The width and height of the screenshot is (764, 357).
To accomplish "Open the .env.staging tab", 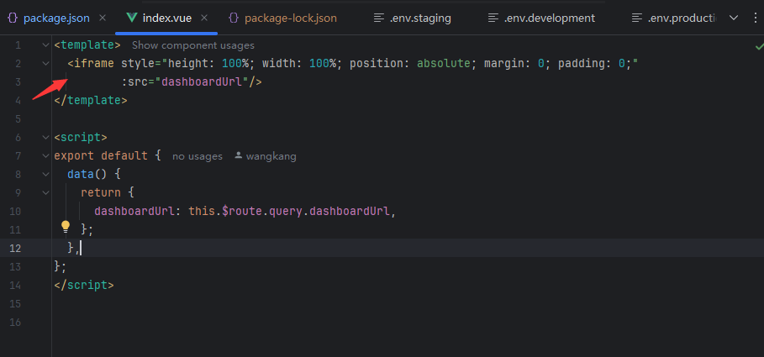I will pyautogui.click(x=420, y=18).
